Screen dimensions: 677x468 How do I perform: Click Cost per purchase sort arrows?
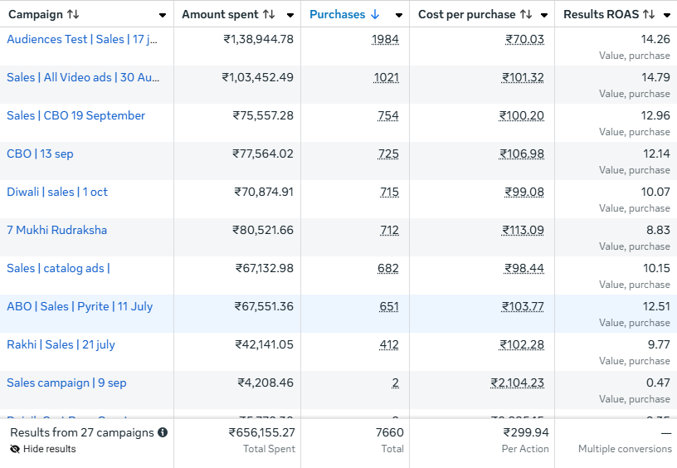tap(525, 15)
